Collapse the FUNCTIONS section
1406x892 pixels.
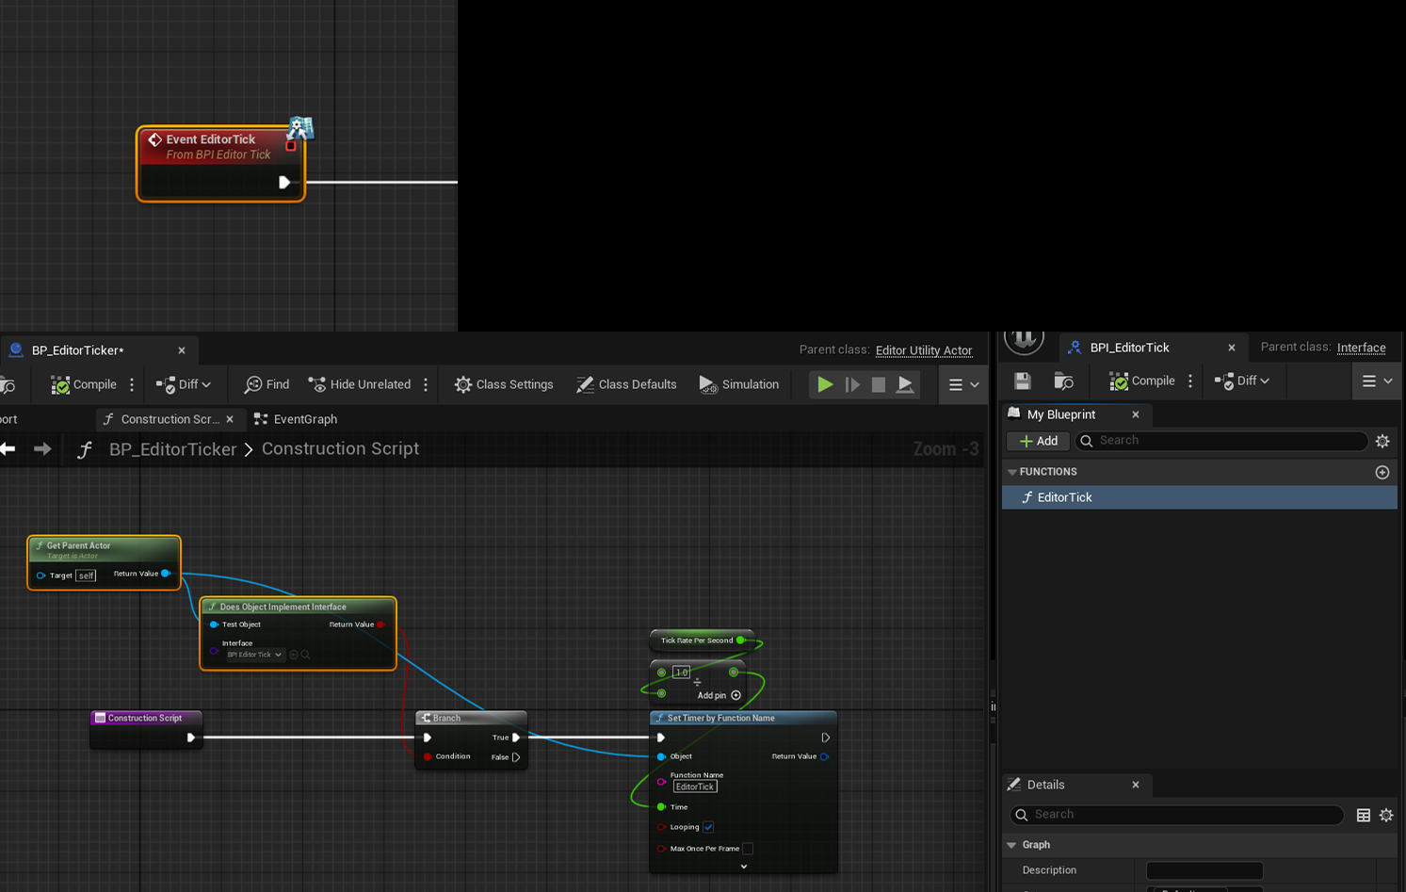tap(1012, 471)
